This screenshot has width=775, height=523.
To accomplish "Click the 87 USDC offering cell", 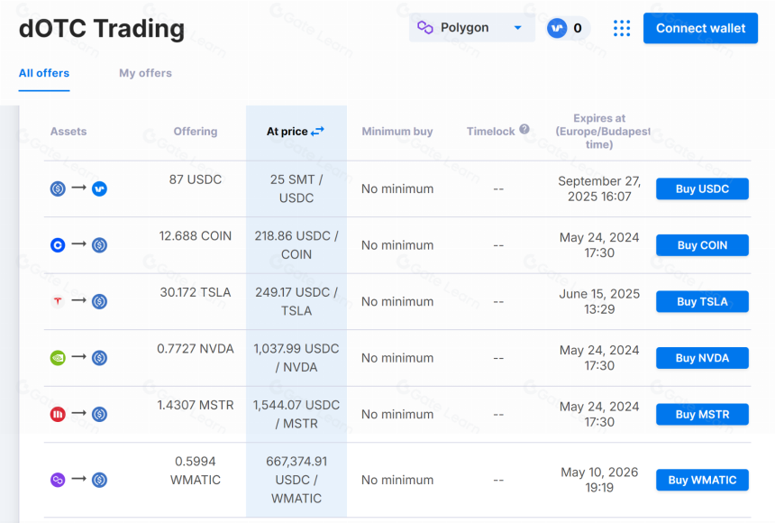I will pos(196,179).
